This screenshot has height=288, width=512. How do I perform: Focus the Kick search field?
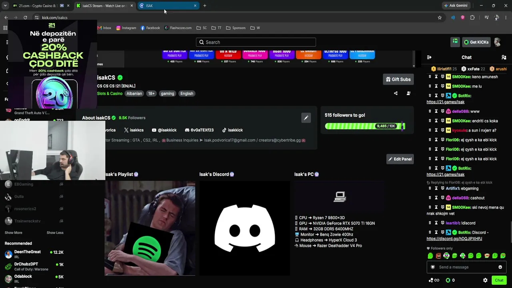pyautogui.click(x=256, y=42)
